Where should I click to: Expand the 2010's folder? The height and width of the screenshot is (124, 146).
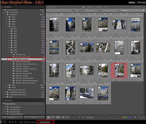7,85
